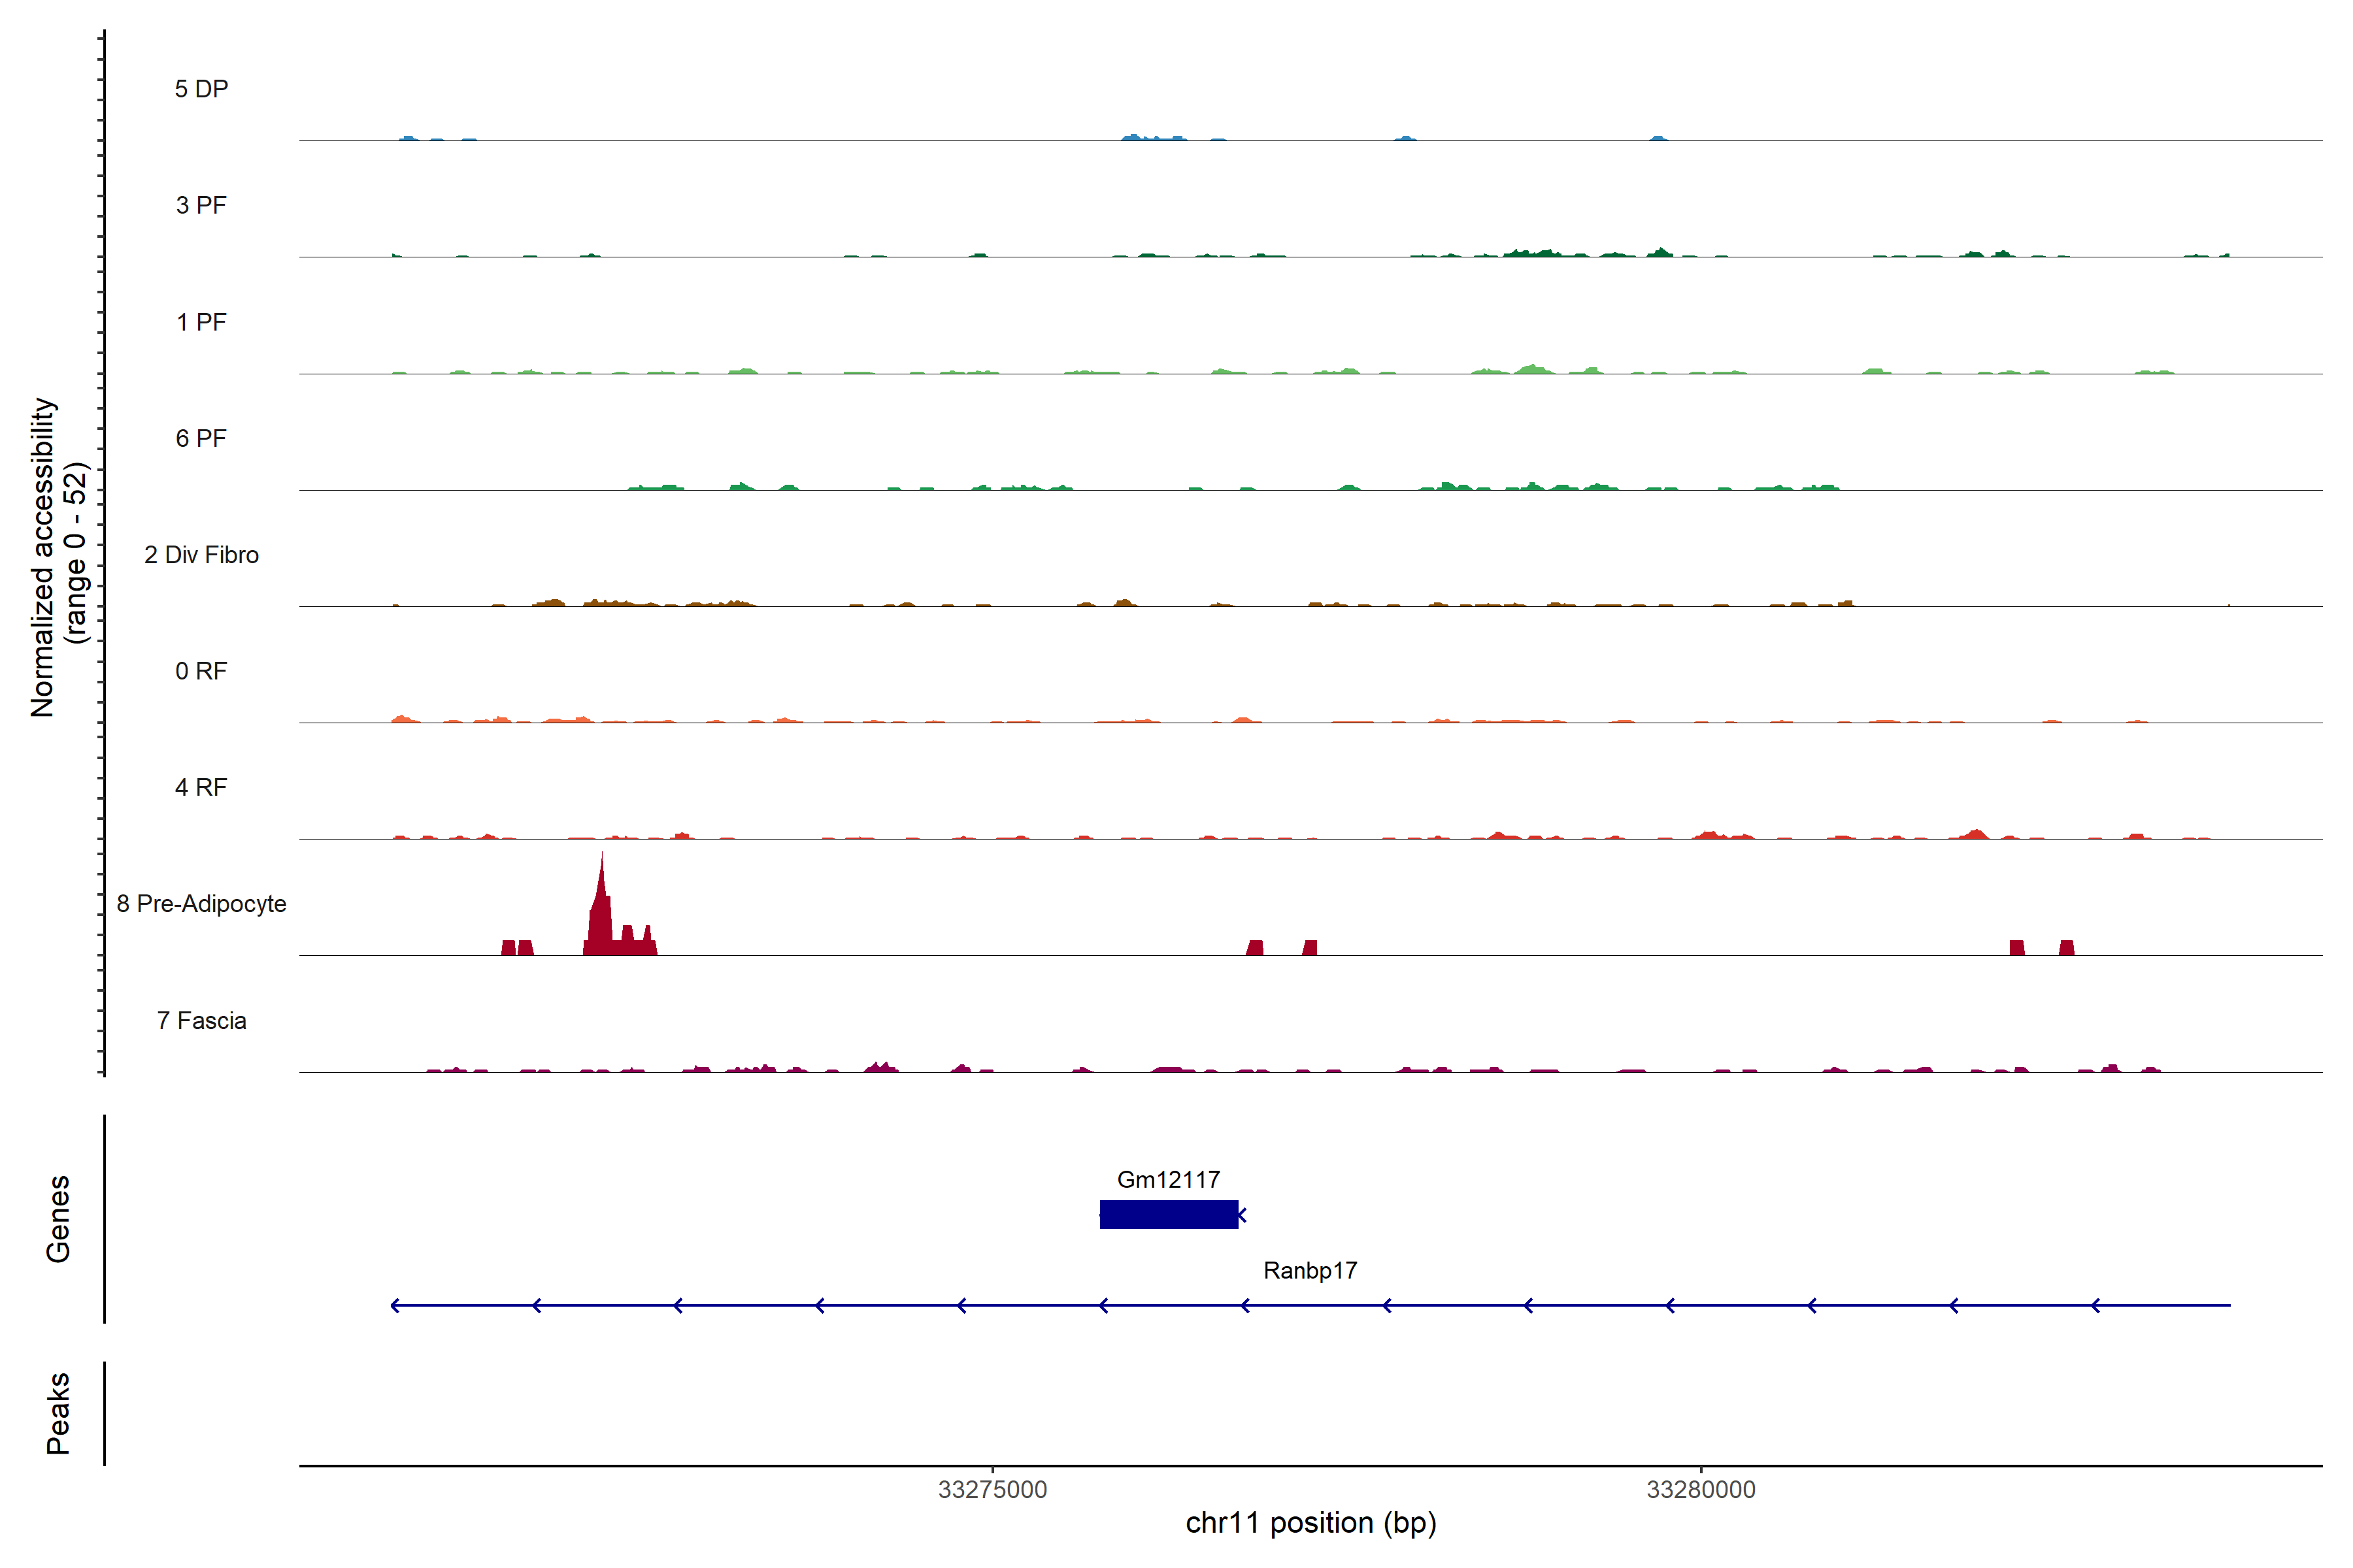This screenshot has height=1568, width=2353.
Task: Click the 0 RF track label
Action: click(201, 671)
